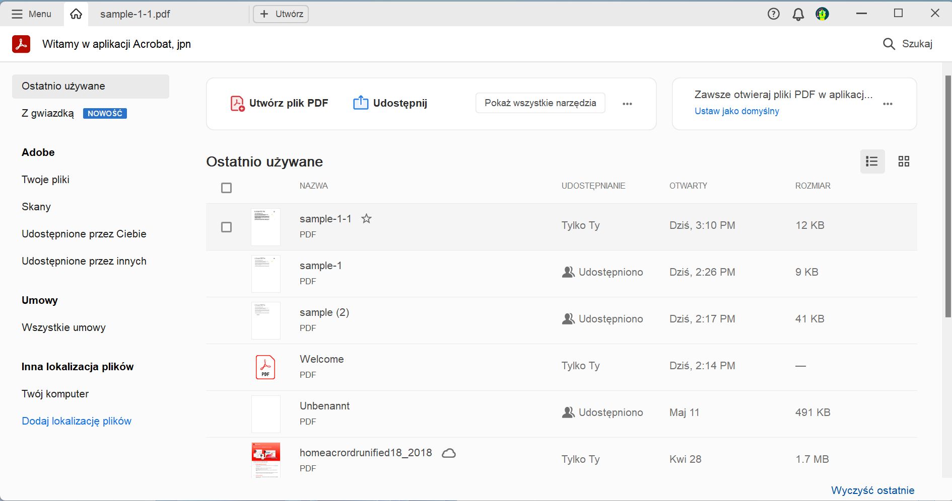Open more tools options with ellipsis
The image size is (952, 501).
click(628, 103)
